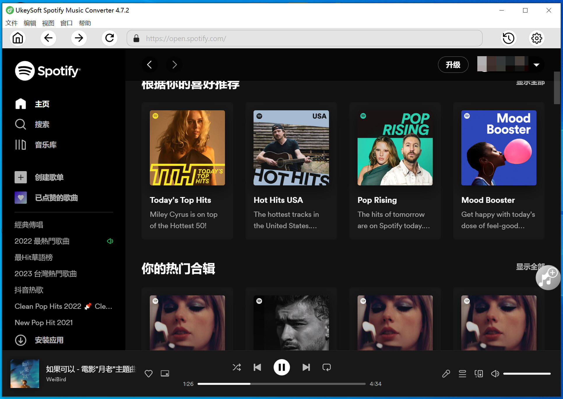Pause the playing song

point(281,367)
